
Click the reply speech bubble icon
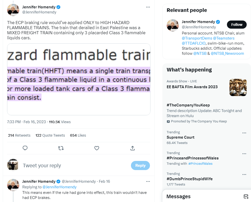click(x=25, y=148)
